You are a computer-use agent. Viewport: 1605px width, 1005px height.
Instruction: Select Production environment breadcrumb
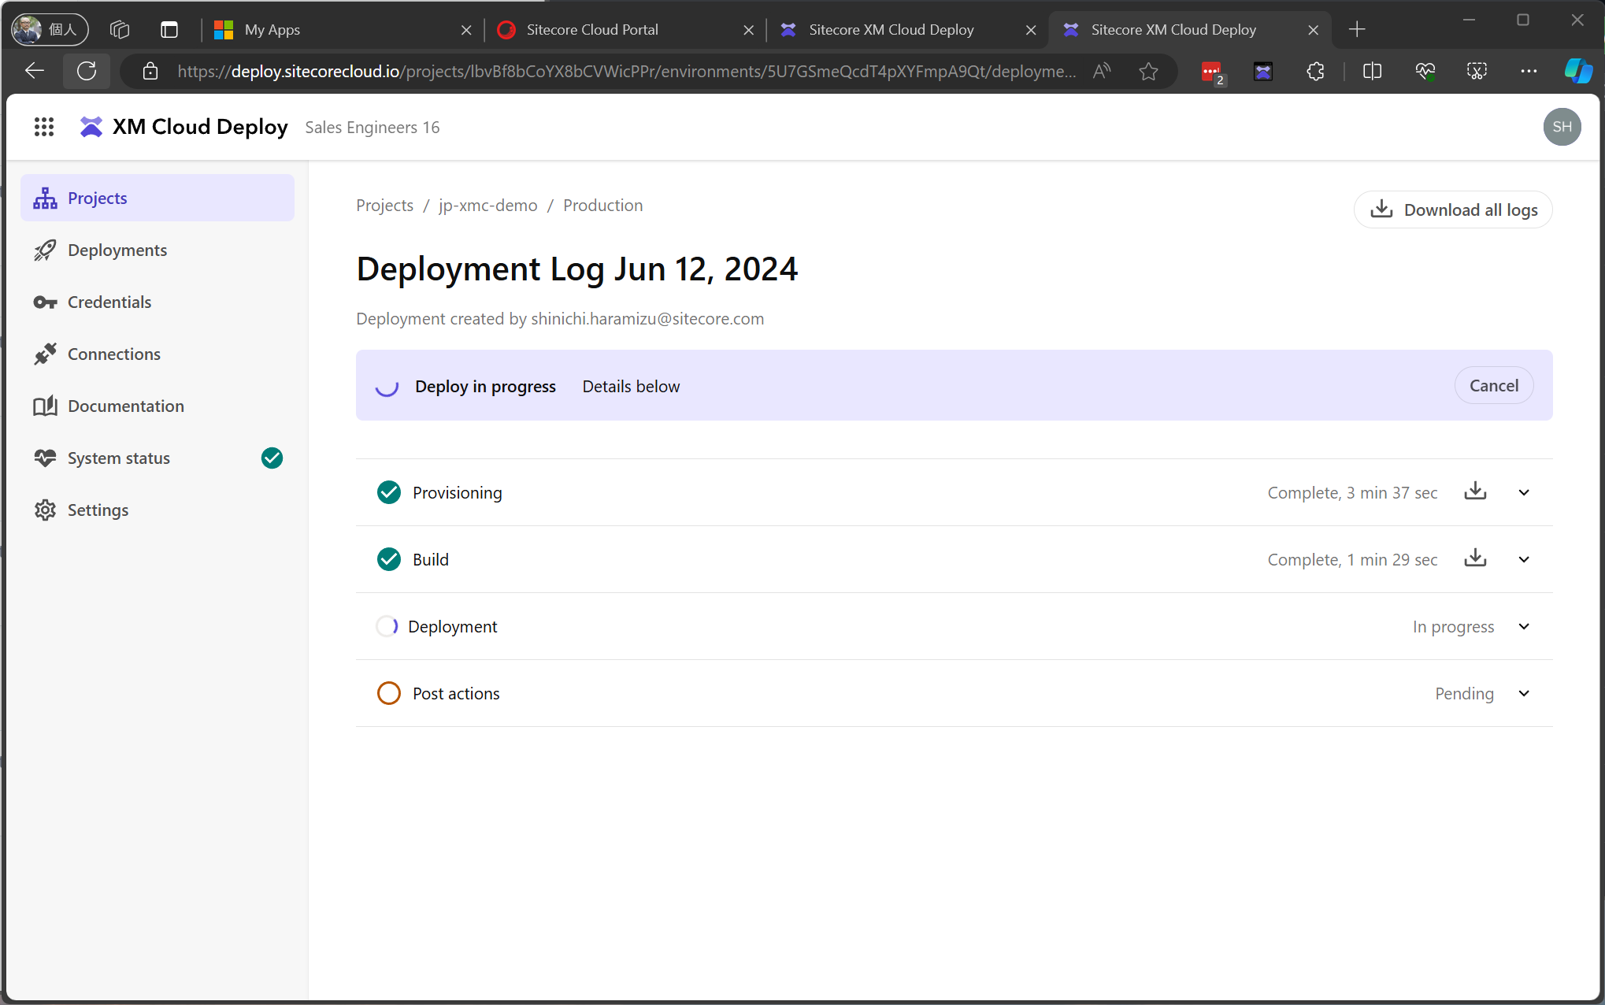click(x=603, y=205)
